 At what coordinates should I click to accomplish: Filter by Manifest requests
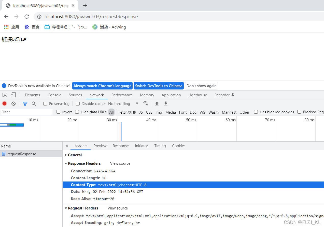(229, 112)
